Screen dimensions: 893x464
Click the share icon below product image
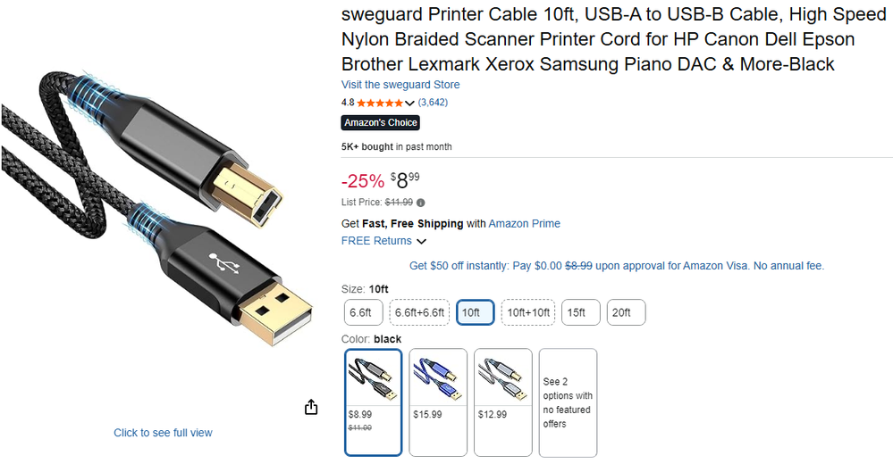point(311,407)
